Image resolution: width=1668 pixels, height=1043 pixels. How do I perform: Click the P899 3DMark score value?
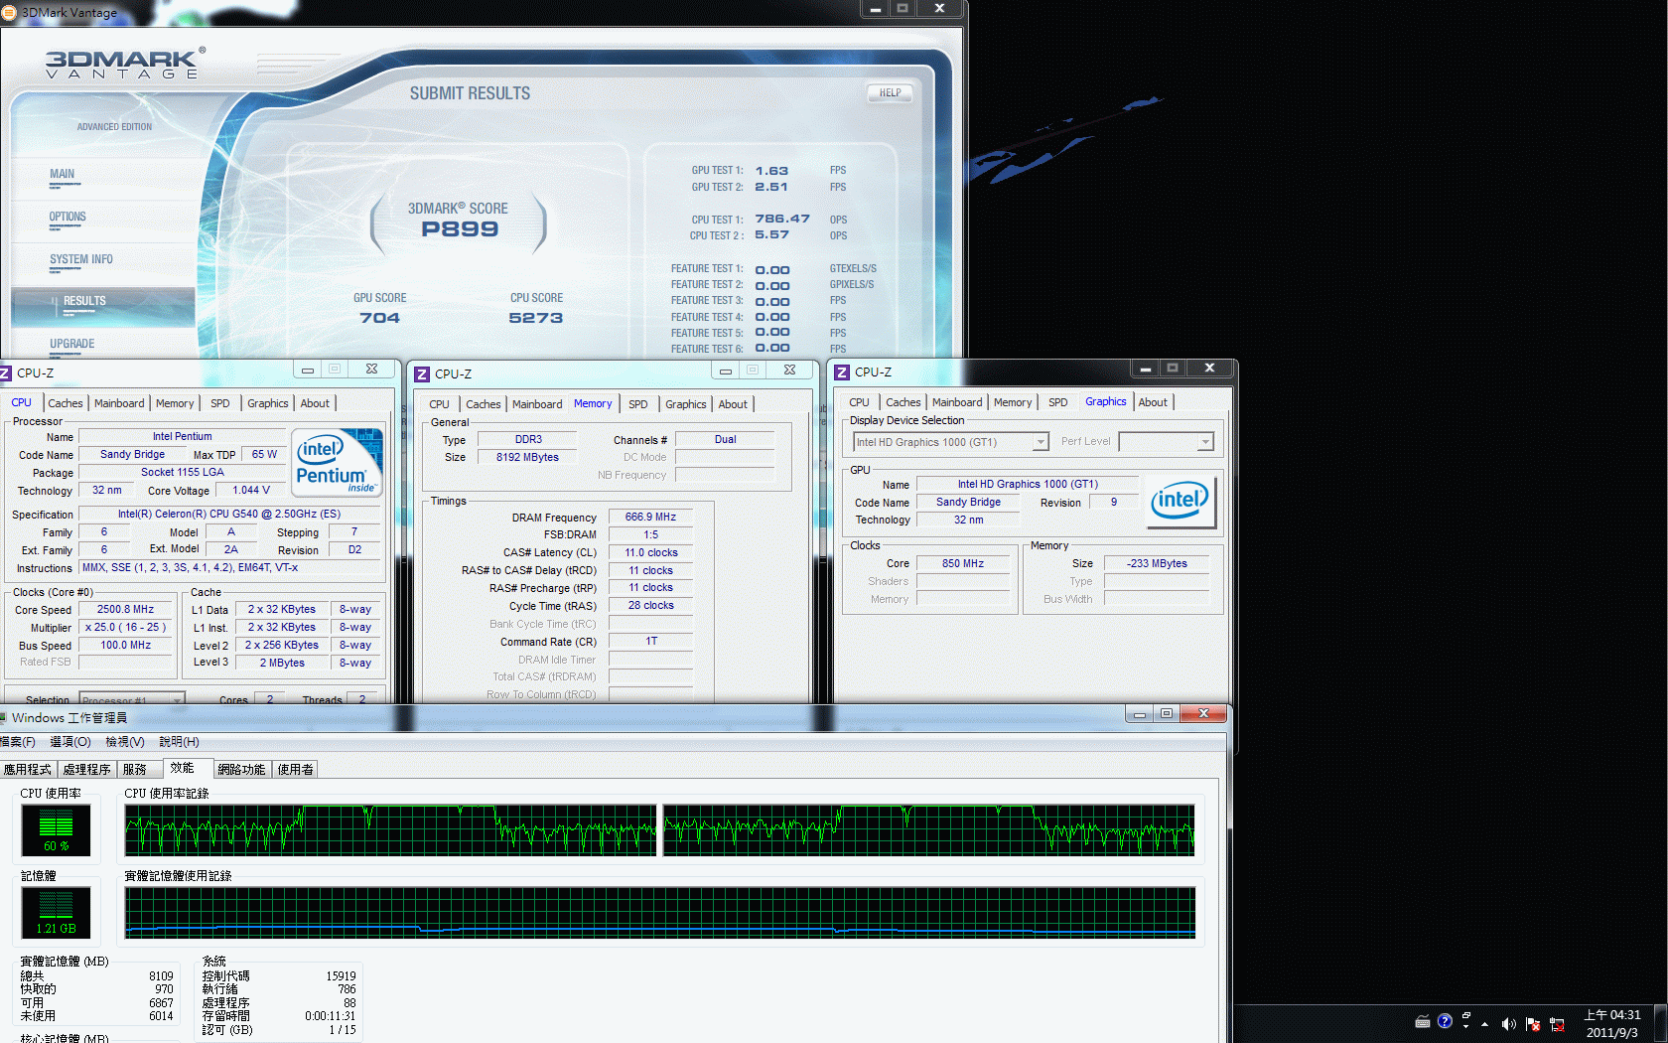tap(460, 229)
